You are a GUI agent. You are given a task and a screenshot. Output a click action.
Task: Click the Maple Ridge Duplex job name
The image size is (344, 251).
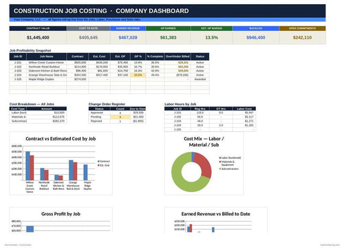[41, 79]
